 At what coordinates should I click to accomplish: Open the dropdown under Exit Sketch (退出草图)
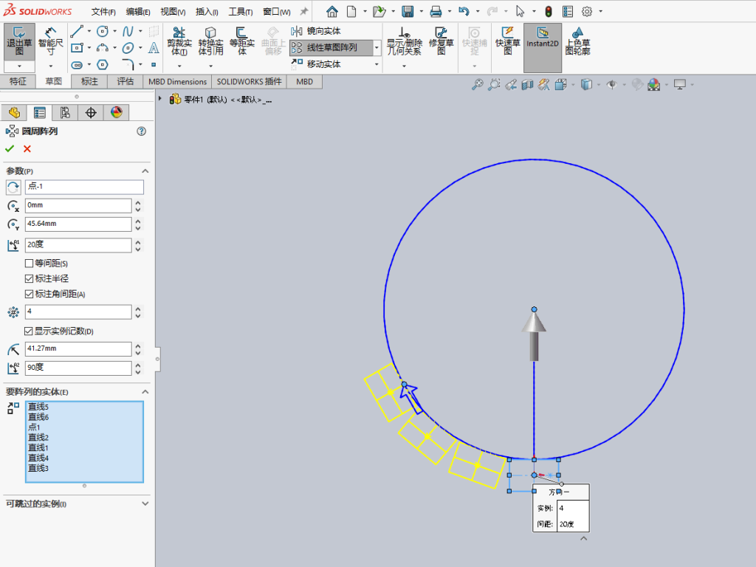point(19,66)
